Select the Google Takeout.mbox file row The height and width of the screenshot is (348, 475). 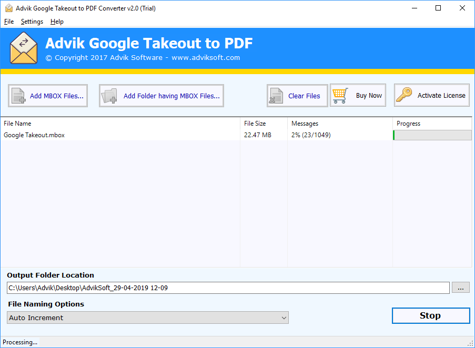pyautogui.click(x=236, y=135)
